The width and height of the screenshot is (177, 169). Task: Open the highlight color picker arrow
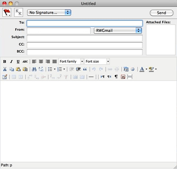pos(156,69)
